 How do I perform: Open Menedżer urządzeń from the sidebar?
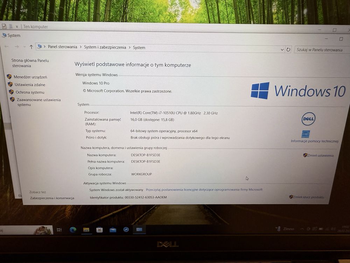30,77
